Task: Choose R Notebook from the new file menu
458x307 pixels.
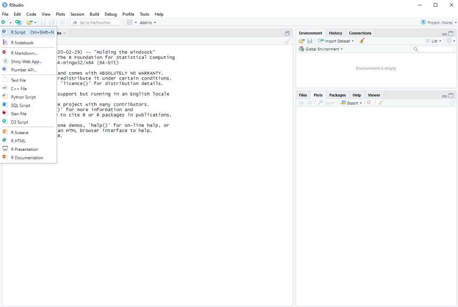Action: click(x=28, y=43)
